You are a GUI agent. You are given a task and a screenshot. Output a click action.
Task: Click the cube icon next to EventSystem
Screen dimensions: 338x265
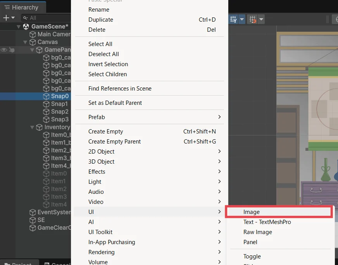pyautogui.click(x=33, y=212)
